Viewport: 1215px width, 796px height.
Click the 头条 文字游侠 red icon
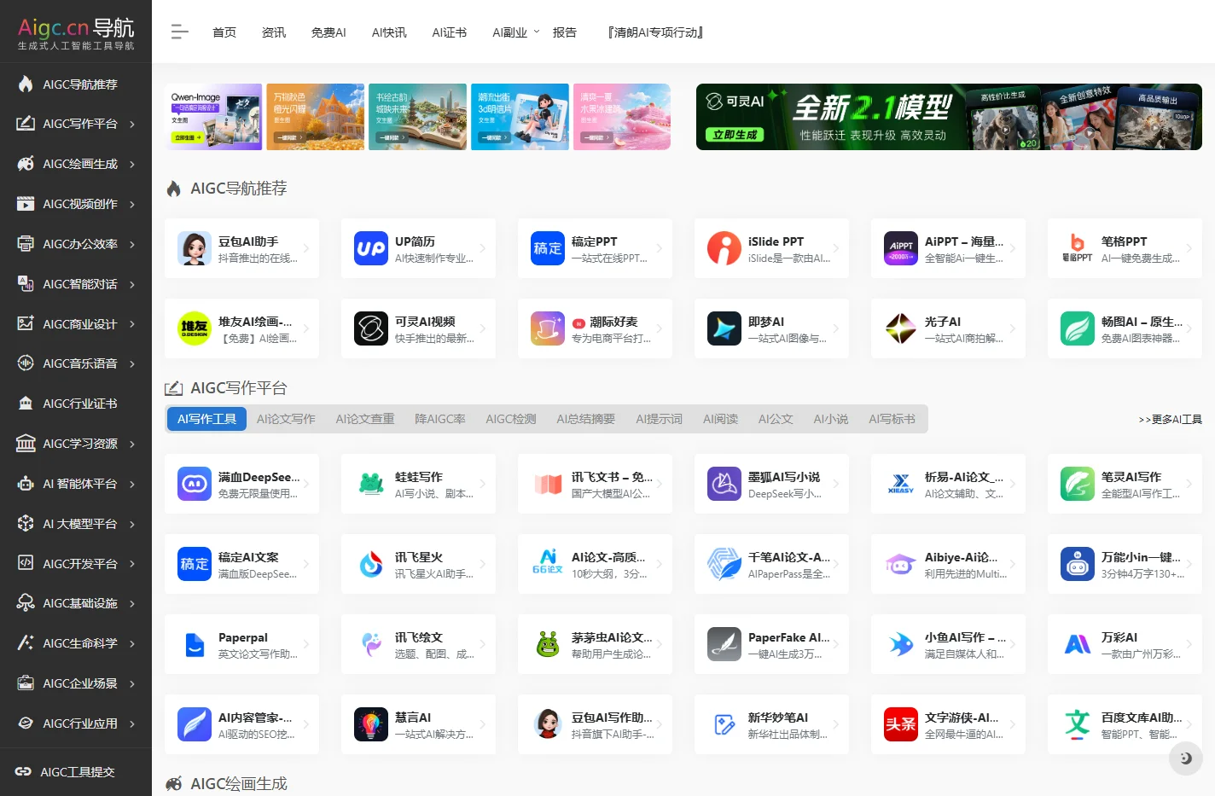pos(901,724)
